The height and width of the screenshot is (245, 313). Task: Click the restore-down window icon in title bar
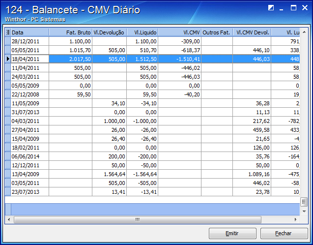271,8
